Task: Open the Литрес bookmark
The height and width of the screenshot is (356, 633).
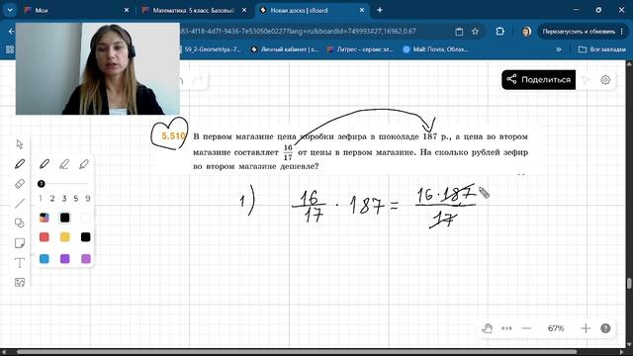Action: (x=360, y=49)
